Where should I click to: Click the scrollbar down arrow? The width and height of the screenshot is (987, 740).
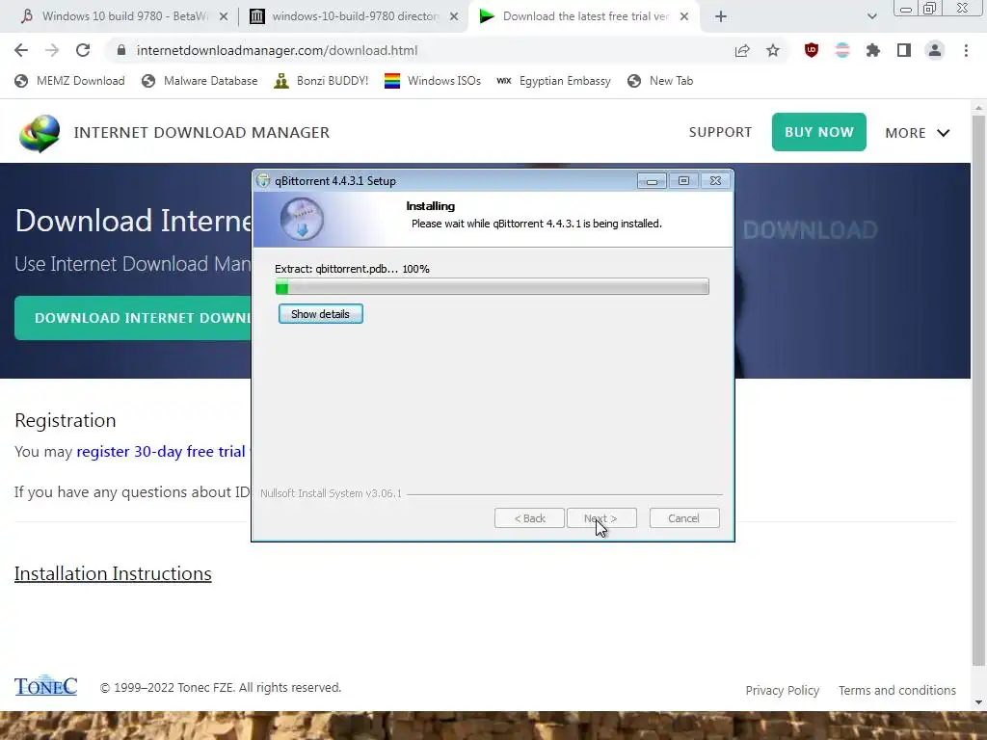[979, 702]
